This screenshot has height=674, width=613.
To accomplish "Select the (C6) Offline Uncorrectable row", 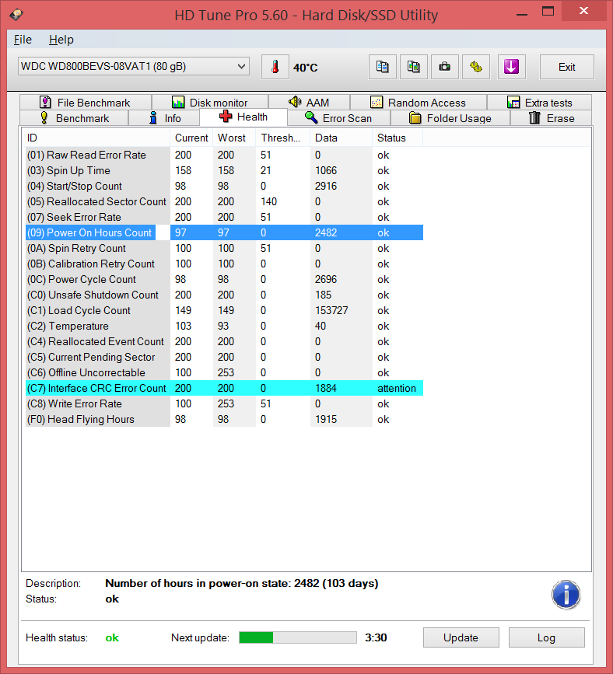I will (224, 372).
